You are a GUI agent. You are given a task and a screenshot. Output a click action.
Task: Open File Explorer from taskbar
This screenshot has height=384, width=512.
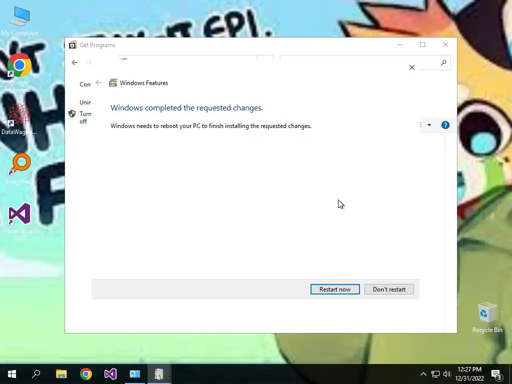(61, 374)
